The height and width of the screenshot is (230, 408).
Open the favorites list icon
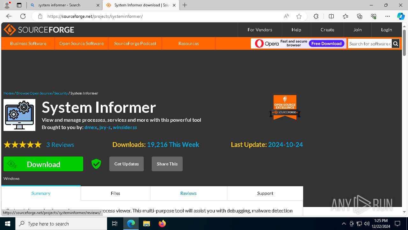click(x=346, y=16)
